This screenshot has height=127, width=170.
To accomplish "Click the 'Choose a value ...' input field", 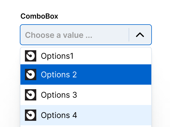I will tap(74, 35).
